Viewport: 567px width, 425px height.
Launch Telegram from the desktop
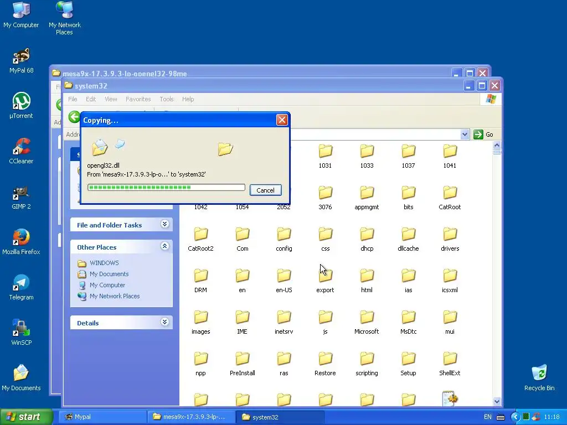(x=21, y=287)
